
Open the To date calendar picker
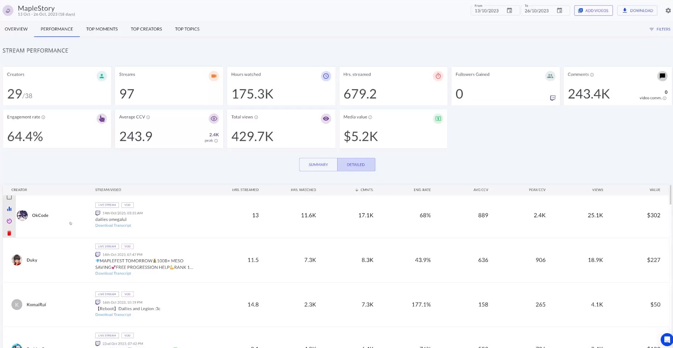[560, 11]
